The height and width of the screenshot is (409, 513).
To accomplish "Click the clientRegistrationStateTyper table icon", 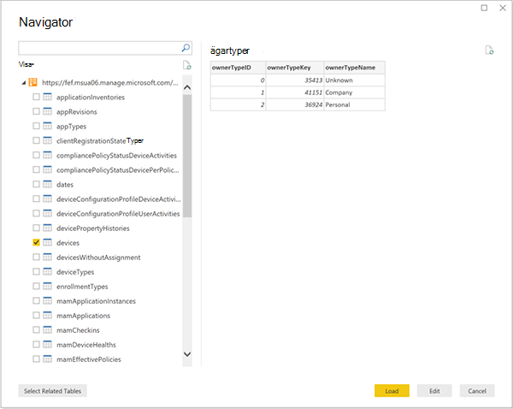I will coord(47,140).
